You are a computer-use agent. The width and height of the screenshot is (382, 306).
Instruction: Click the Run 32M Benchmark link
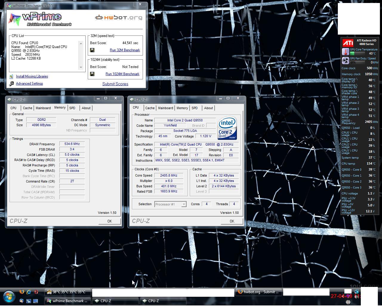[125, 50]
